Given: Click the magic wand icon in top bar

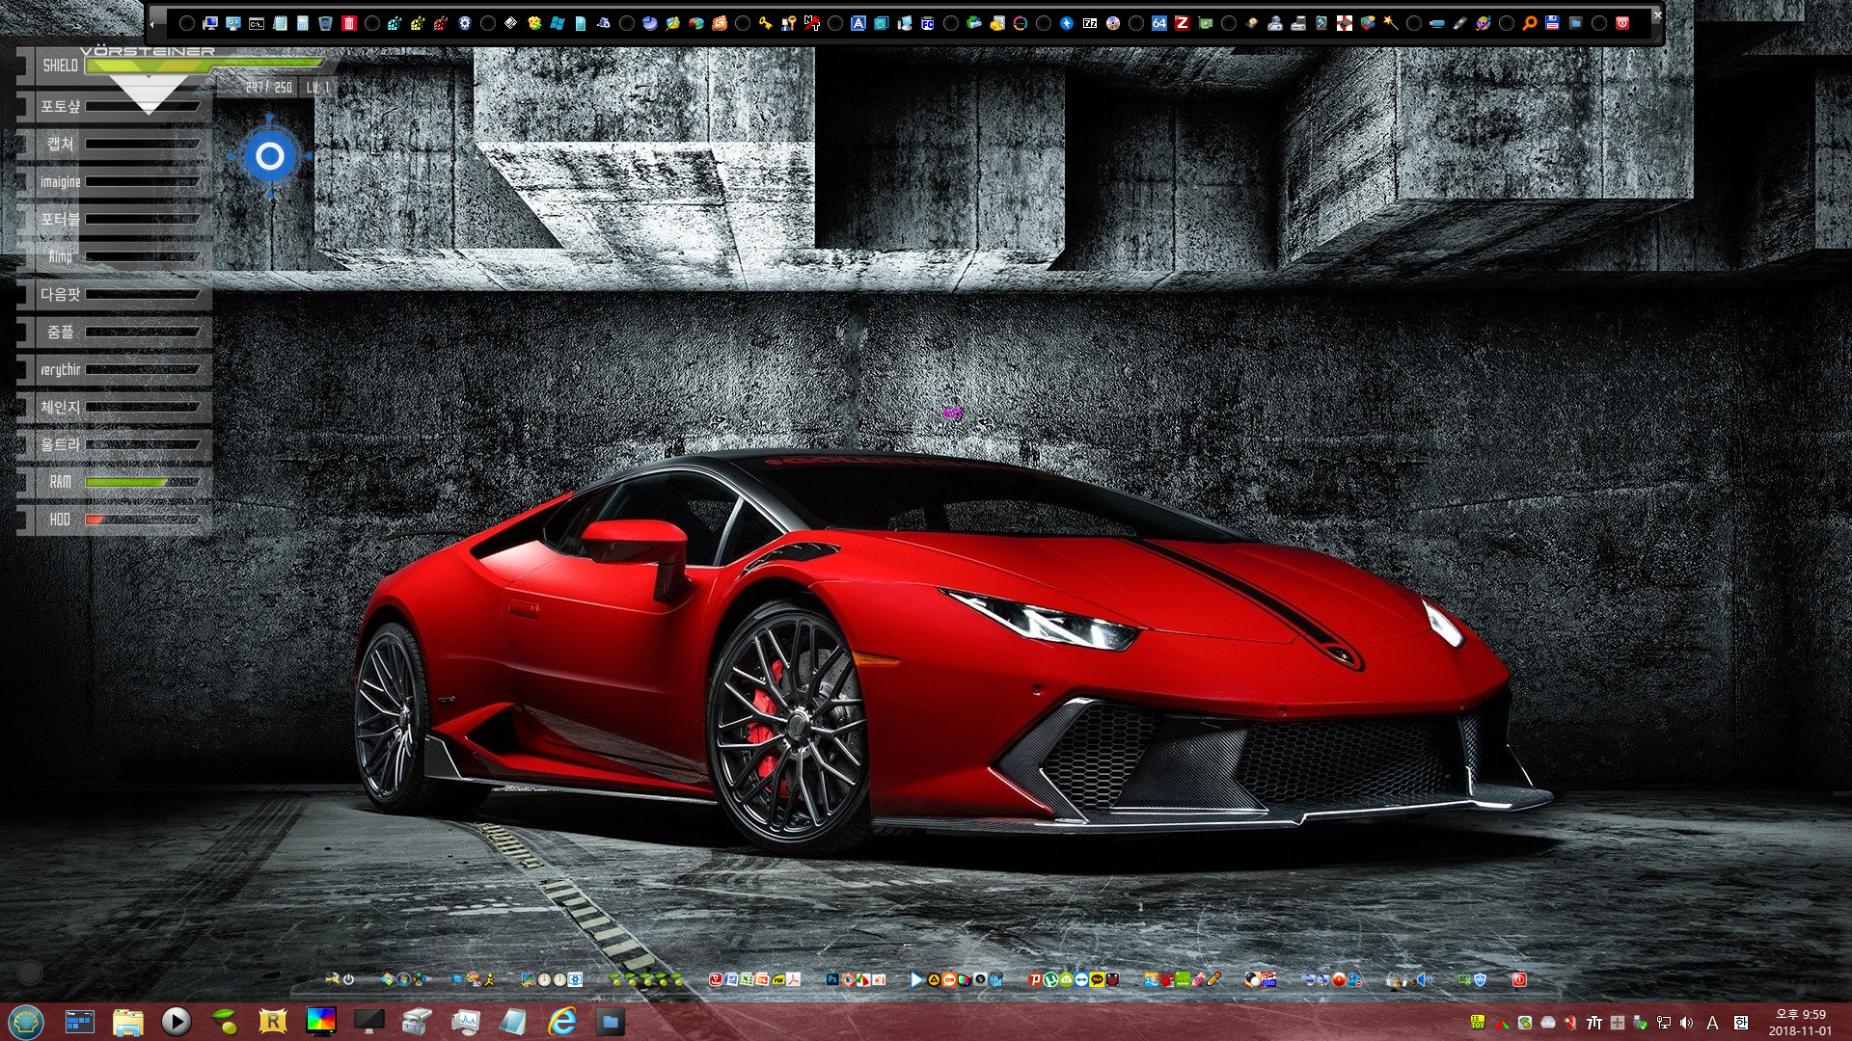Looking at the screenshot, I should [x=1391, y=23].
